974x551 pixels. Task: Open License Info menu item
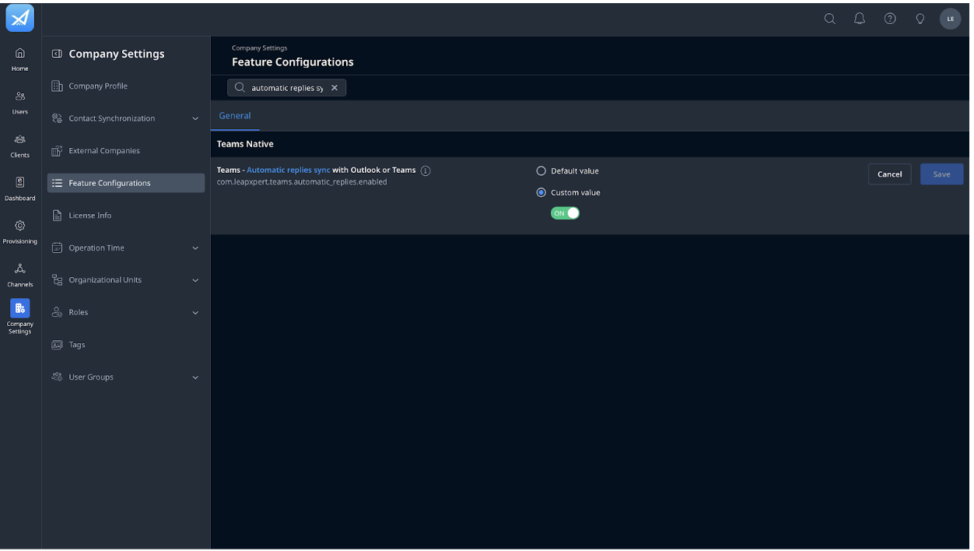pos(126,216)
